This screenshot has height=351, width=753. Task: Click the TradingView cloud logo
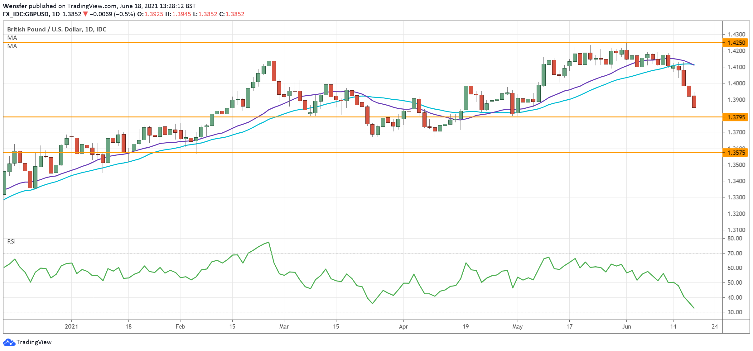[x=10, y=342]
